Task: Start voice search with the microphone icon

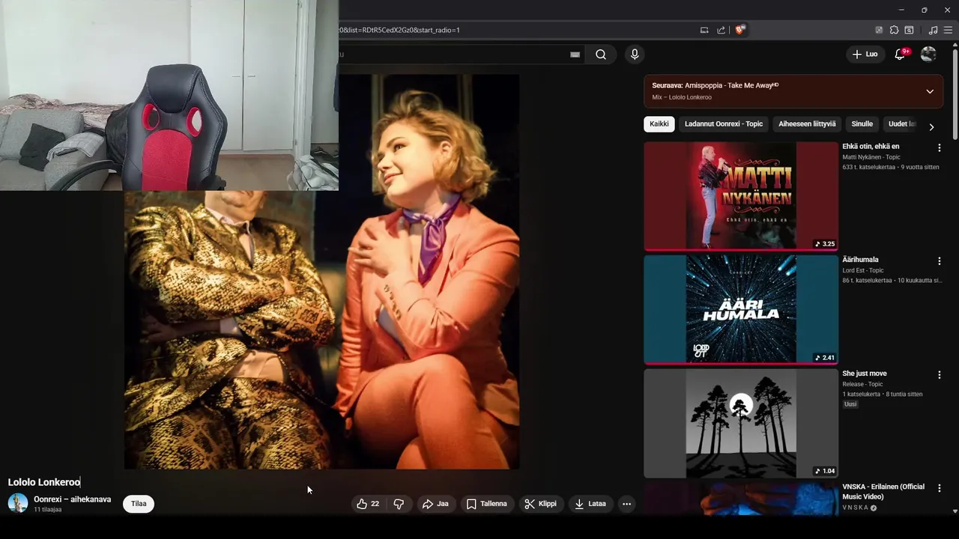Action: point(635,55)
